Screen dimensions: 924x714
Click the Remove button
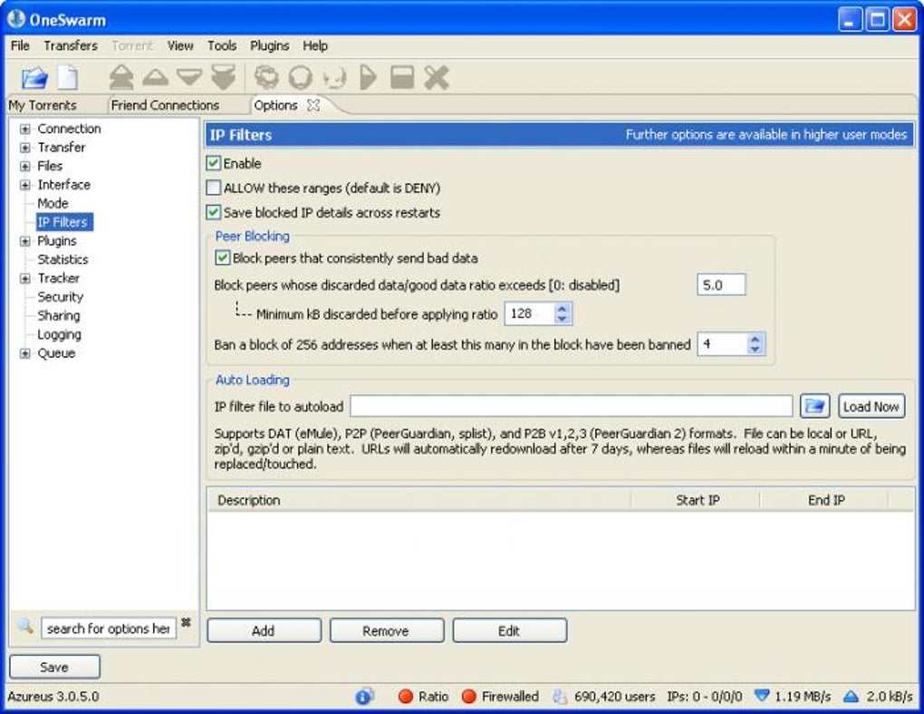[x=387, y=631]
